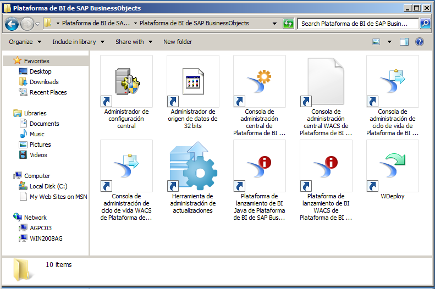Open Plataforma de lanzamiento de BI Java

click(x=260, y=166)
